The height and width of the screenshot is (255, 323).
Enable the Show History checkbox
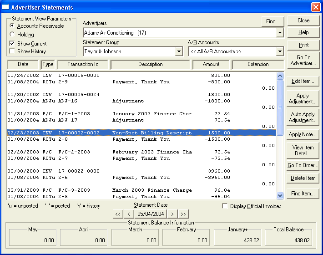(12, 51)
